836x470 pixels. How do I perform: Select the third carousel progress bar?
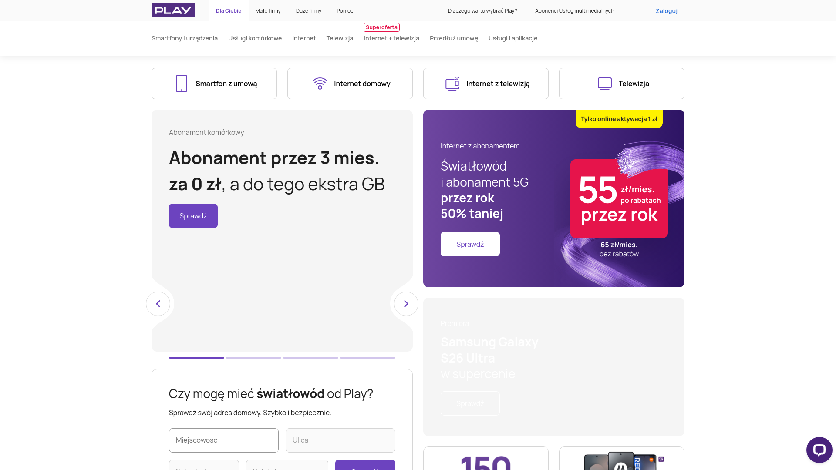tap(310, 358)
